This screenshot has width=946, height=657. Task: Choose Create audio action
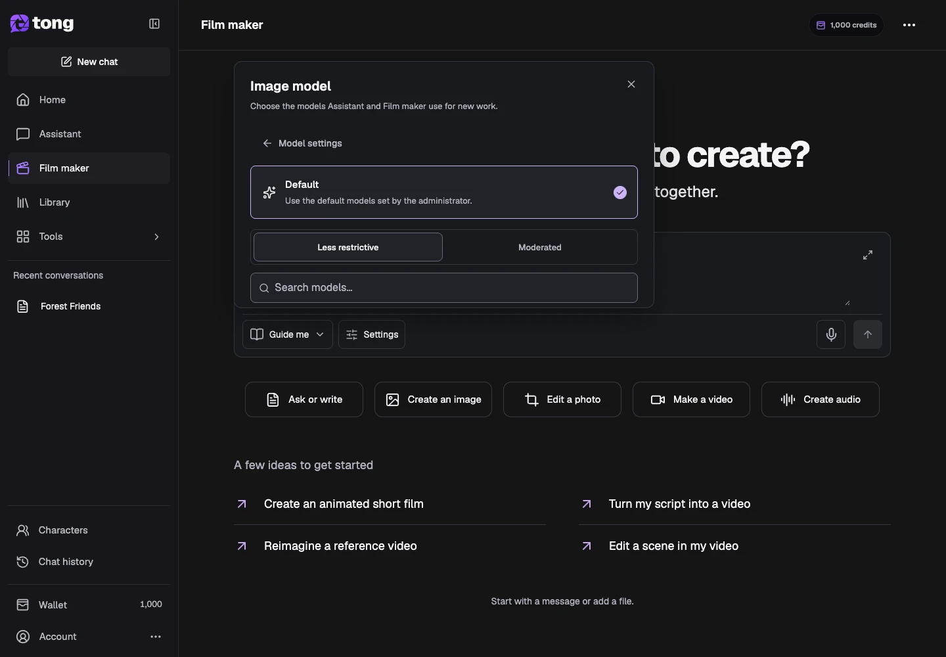821,399
